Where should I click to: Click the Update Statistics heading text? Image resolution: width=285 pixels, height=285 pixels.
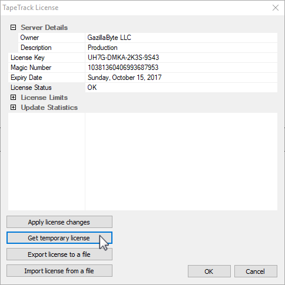(x=49, y=108)
